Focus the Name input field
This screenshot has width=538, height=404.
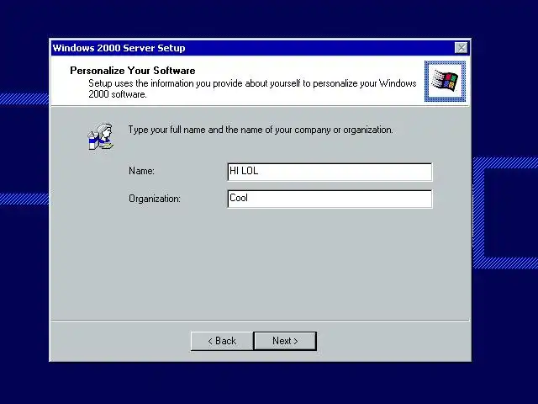pyautogui.click(x=330, y=172)
